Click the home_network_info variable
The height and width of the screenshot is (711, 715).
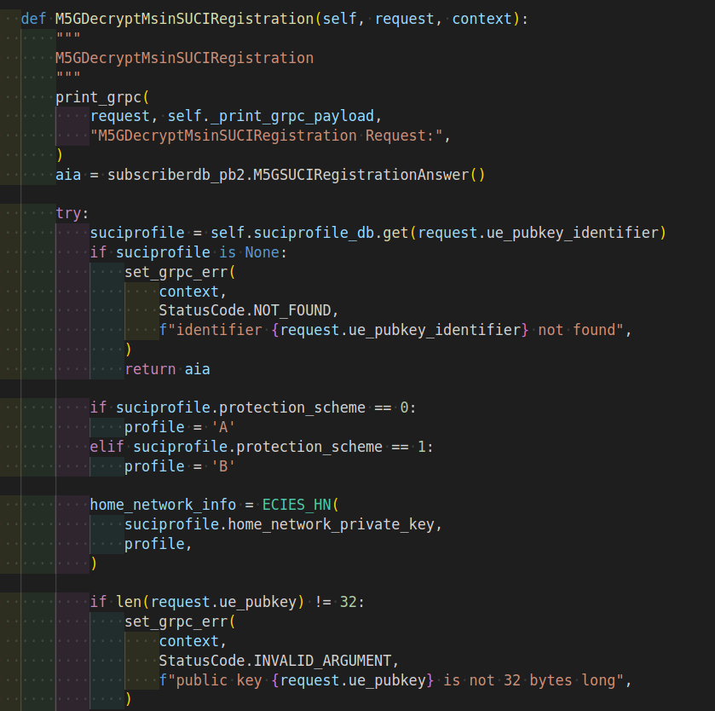click(163, 505)
